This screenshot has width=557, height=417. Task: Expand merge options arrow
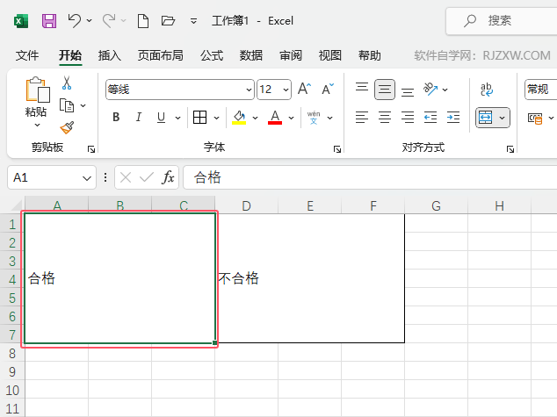tap(502, 118)
